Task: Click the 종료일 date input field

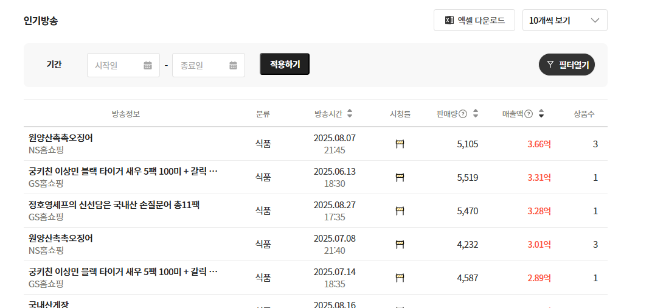Action: click(199, 65)
